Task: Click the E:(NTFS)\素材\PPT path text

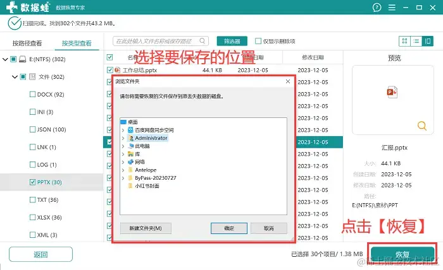Action: click(x=375, y=205)
